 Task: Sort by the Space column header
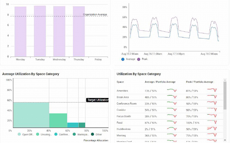click(120, 82)
